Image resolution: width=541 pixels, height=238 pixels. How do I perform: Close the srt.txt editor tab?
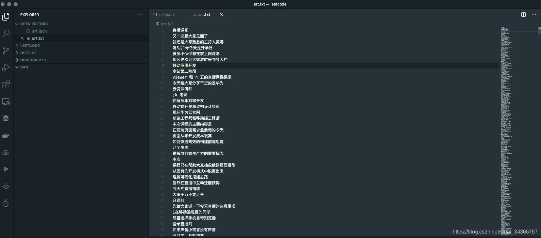(222, 15)
